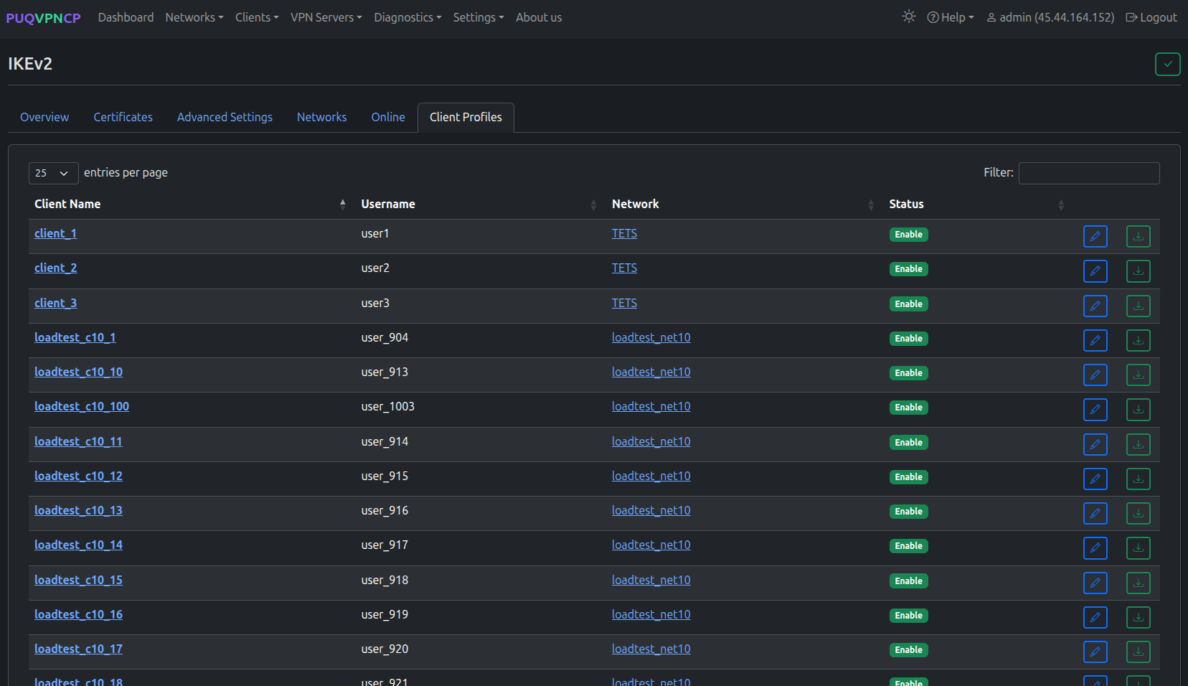Image resolution: width=1188 pixels, height=686 pixels.
Task: Edit the loadtest_c10_15 profile
Action: [x=1095, y=583]
